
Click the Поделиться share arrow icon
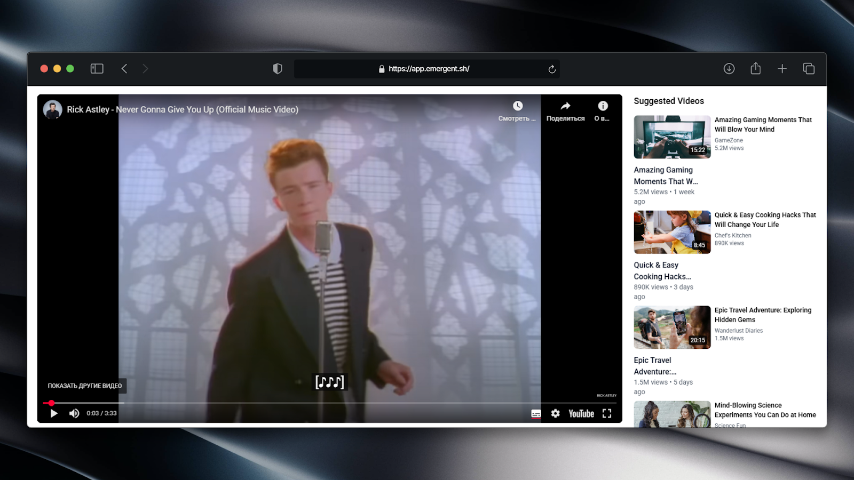(565, 106)
